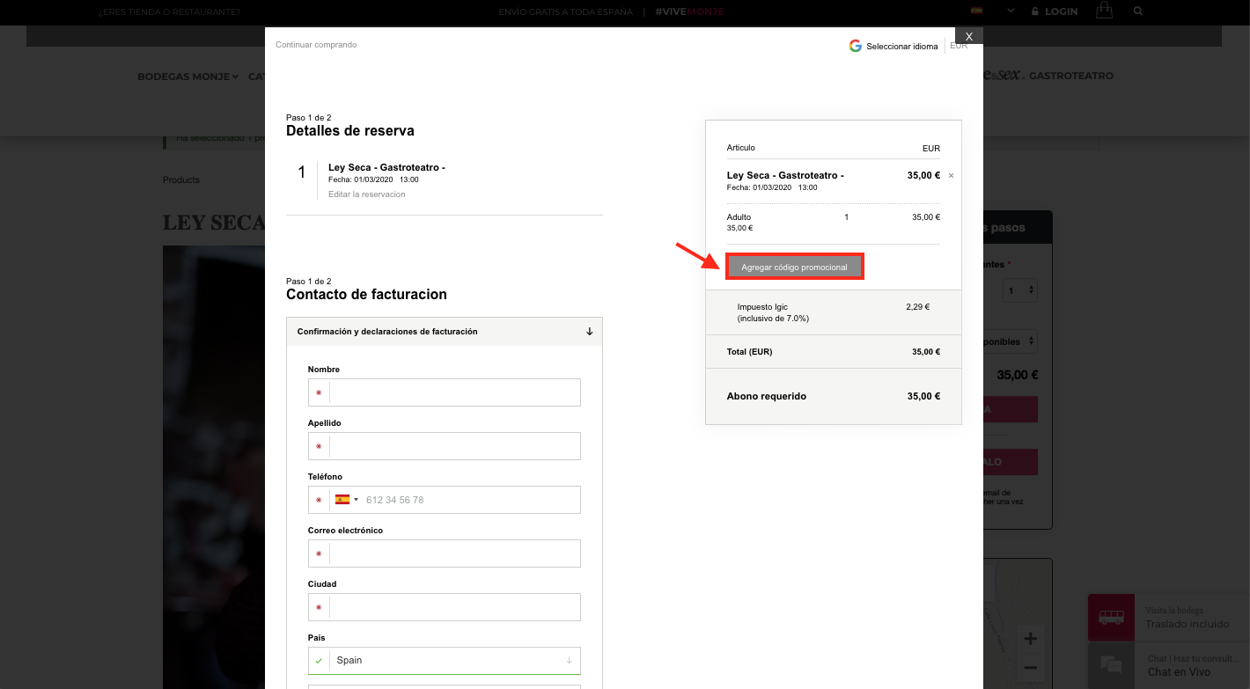The image size is (1250, 689).
Task: Click the Contacto de facturacion heading
Action: [x=366, y=295]
